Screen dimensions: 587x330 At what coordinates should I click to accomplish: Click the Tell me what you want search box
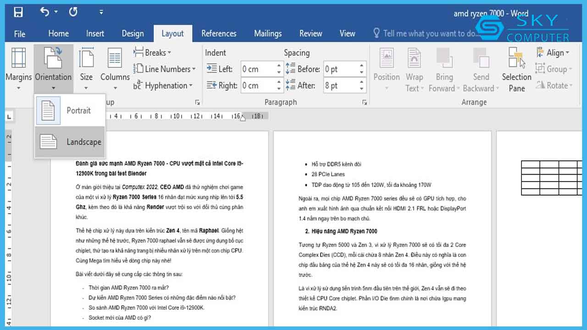pos(426,33)
